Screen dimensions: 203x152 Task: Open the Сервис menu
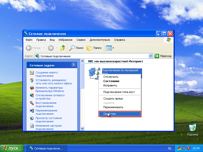click(x=81, y=40)
